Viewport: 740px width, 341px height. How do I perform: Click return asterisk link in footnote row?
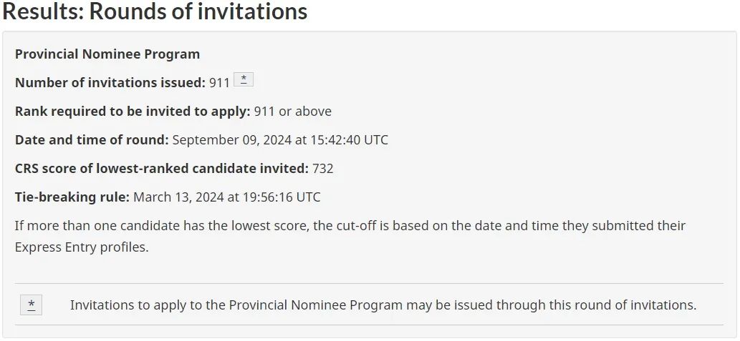pyautogui.click(x=32, y=305)
